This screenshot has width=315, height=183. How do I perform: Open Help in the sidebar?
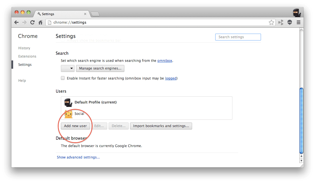pos(22,81)
